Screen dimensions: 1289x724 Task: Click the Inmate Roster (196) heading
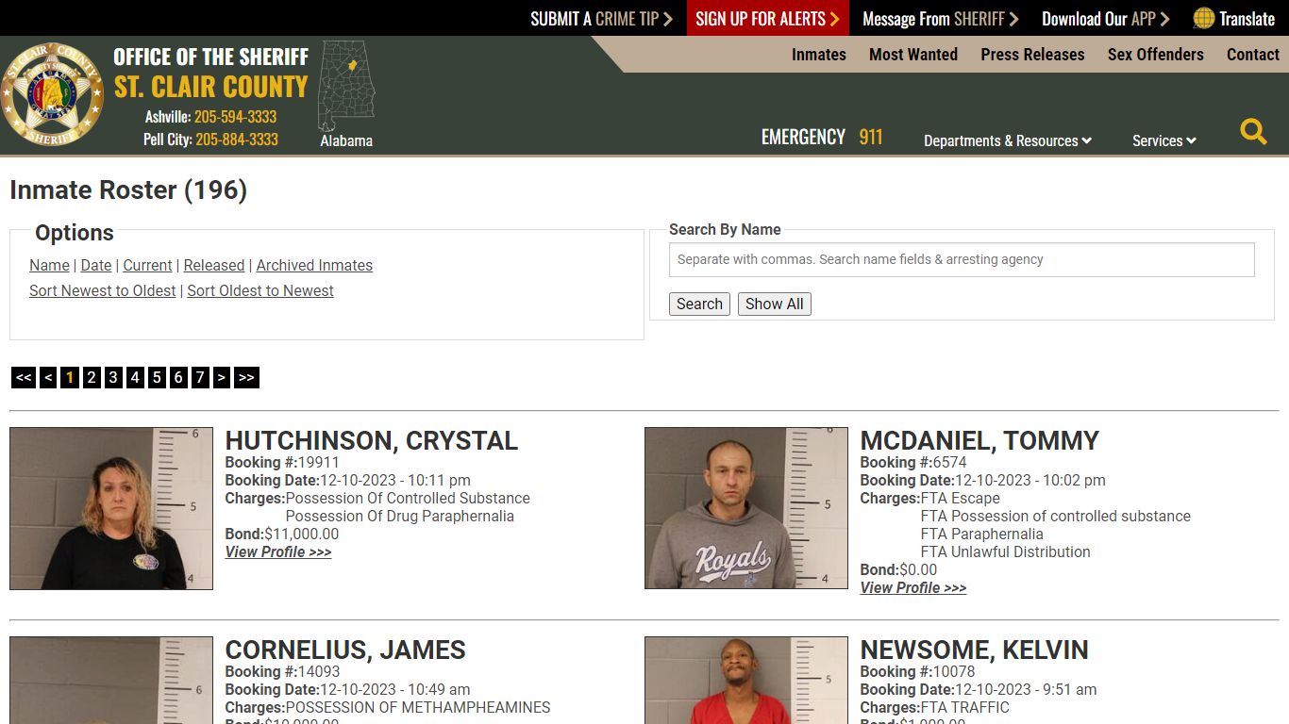(128, 190)
